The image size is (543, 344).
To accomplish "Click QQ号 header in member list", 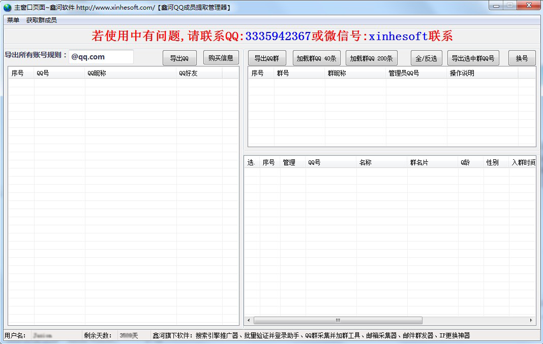I will tap(330, 162).
